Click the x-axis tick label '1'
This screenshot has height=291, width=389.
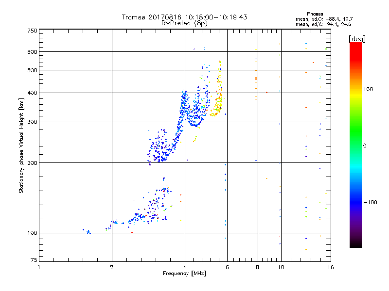[x=39, y=267]
